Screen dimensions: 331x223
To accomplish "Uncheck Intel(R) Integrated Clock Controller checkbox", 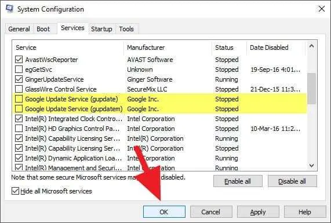I will point(19,119).
